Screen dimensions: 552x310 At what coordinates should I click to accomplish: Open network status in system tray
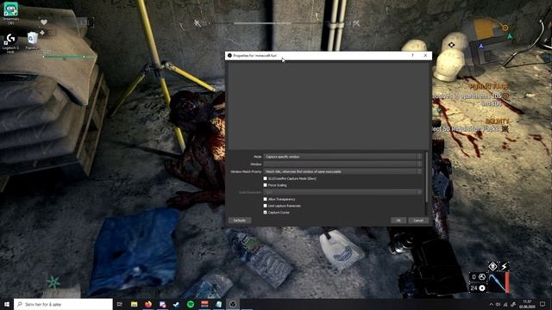[x=505, y=304]
